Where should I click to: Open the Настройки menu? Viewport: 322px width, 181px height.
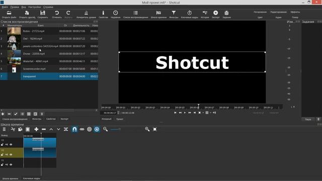coord(35,7)
